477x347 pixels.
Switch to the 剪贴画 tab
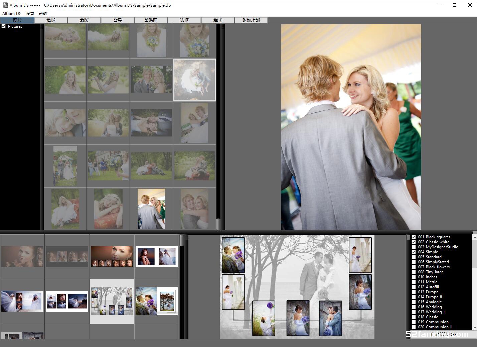coord(151,20)
